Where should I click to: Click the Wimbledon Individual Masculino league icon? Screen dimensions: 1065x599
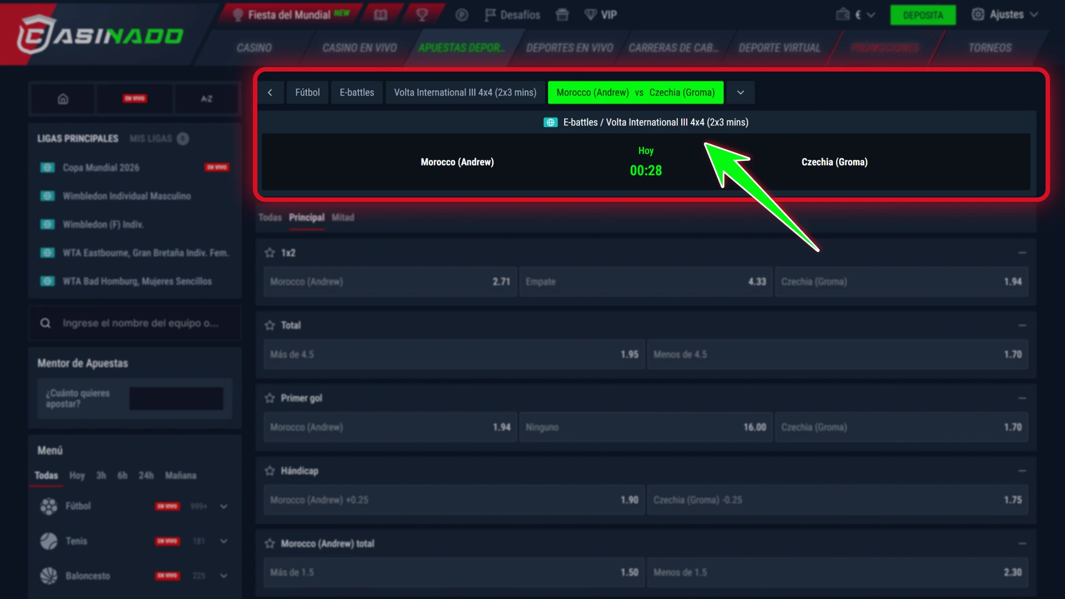pyautogui.click(x=48, y=196)
